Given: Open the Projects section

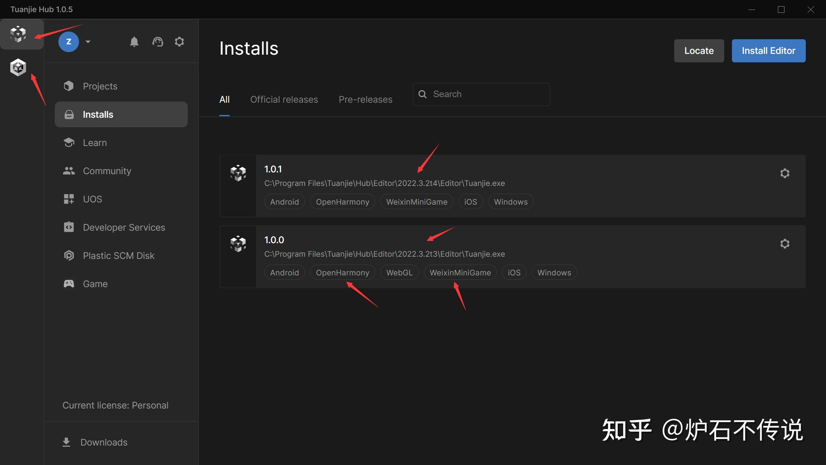Looking at the screenshot, I should 100,86.
